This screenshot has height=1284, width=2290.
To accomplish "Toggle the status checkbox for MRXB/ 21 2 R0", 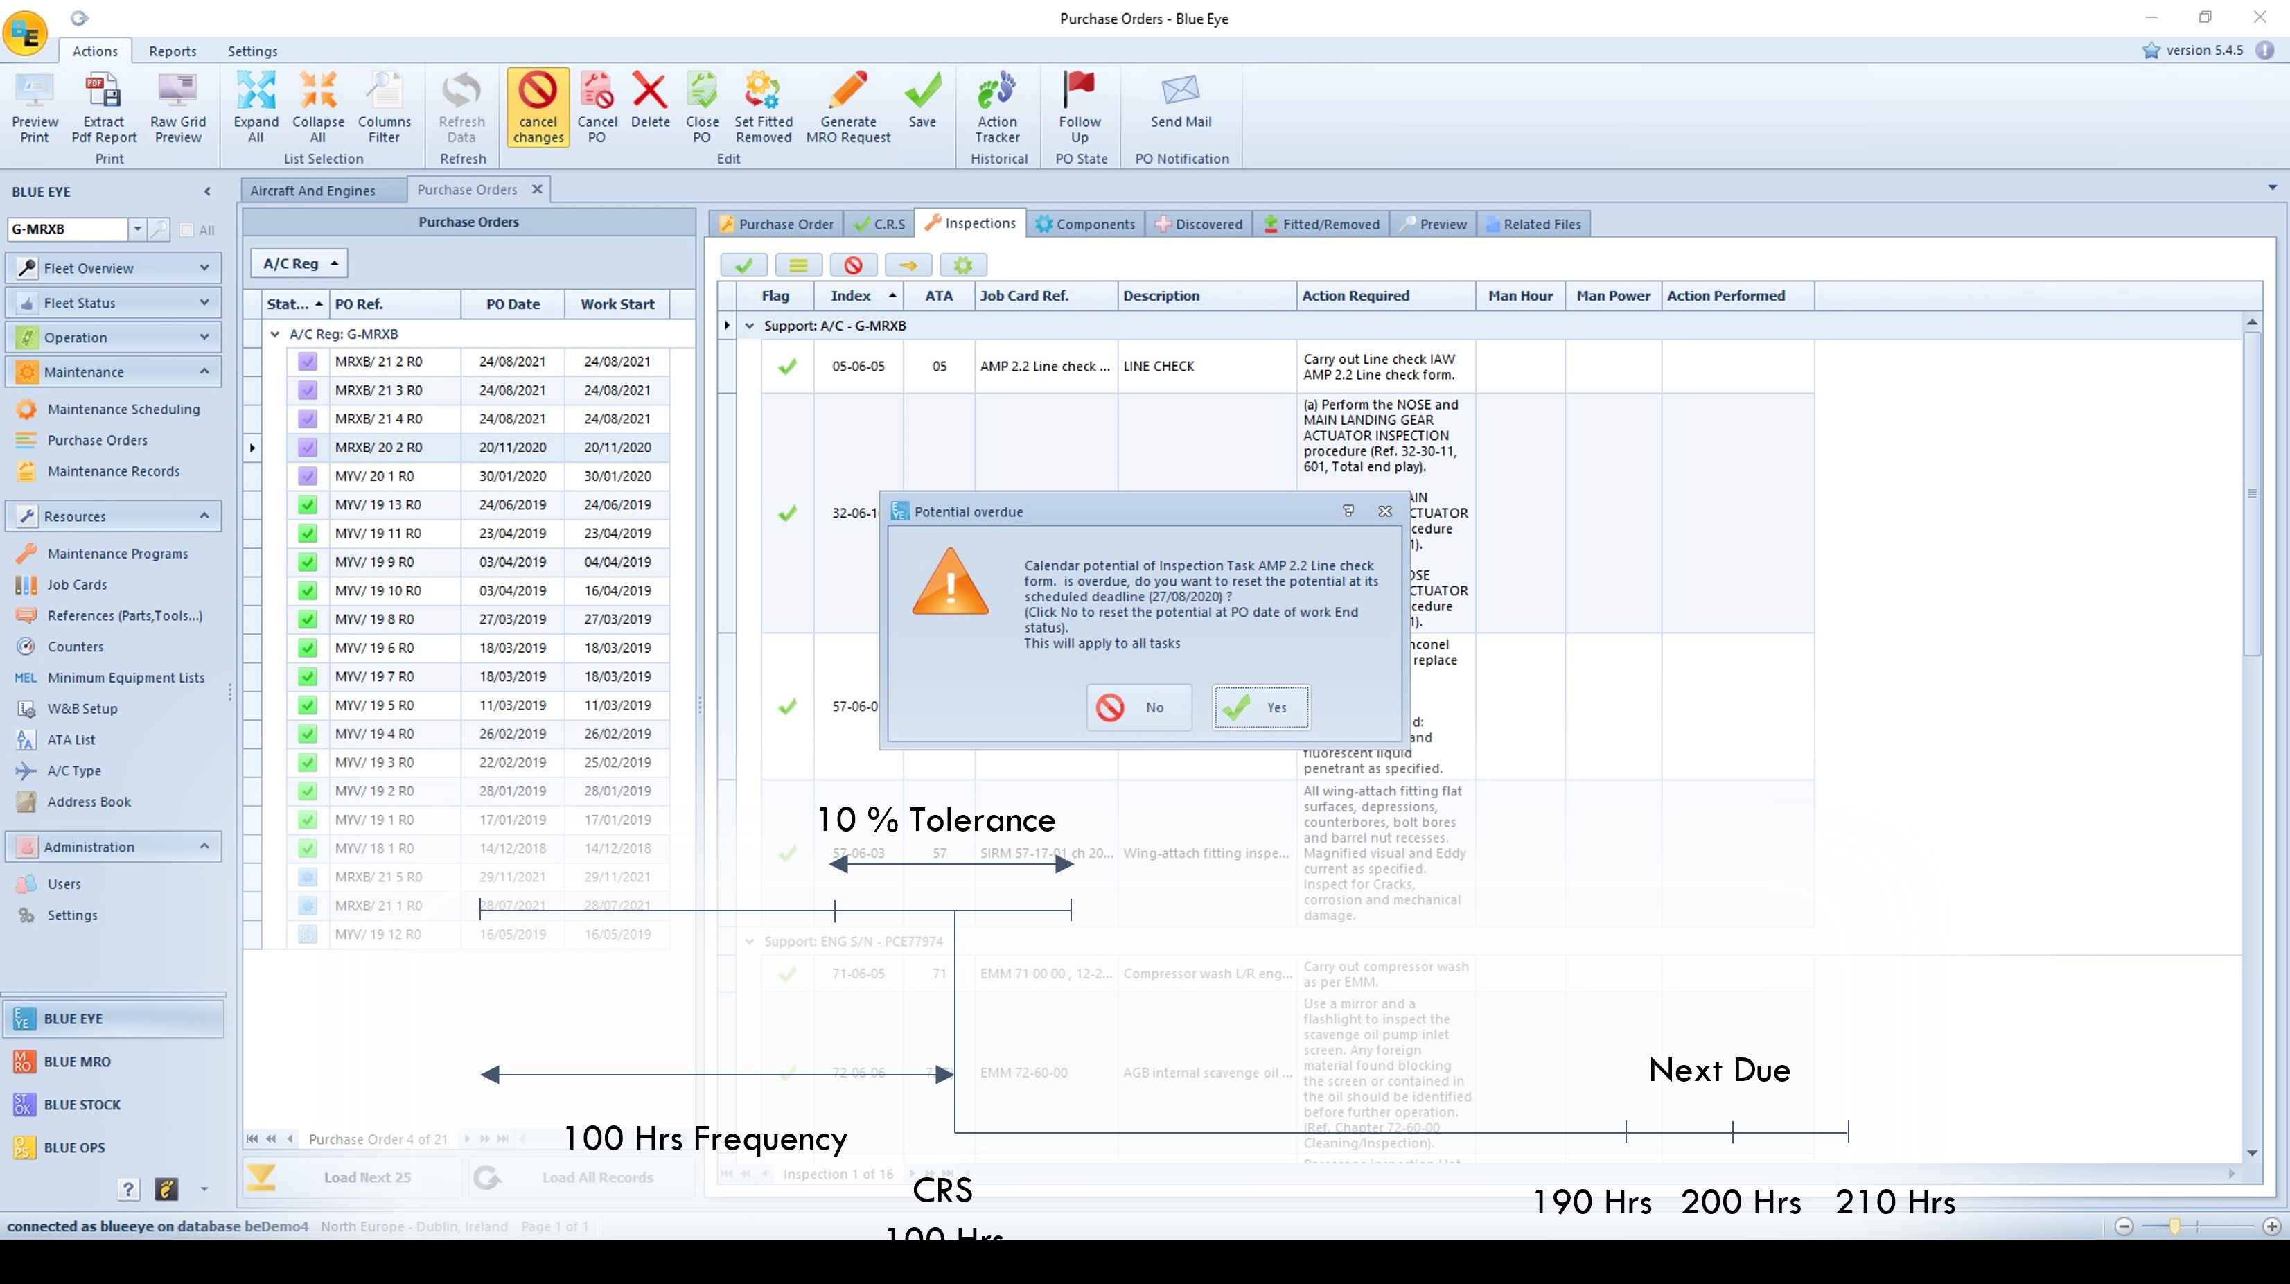I will click(308, 362).
